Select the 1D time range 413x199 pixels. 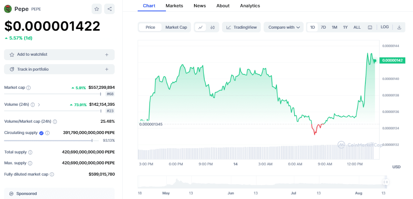tap(312, 27)
